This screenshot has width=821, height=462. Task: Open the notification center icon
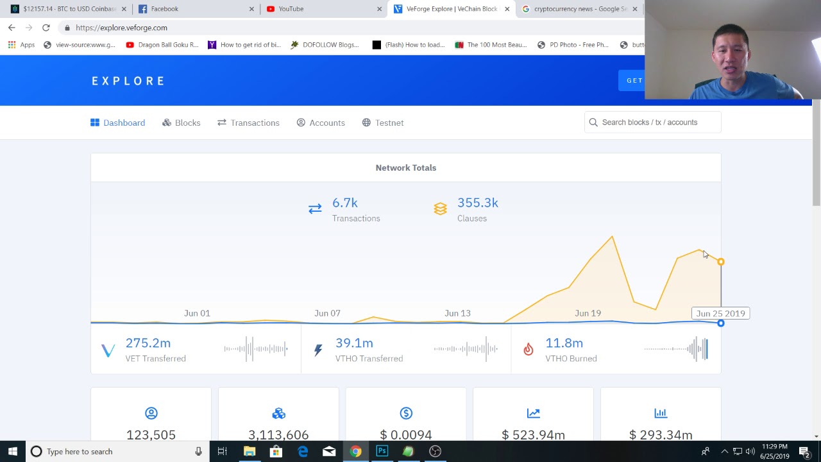(804, 452)
